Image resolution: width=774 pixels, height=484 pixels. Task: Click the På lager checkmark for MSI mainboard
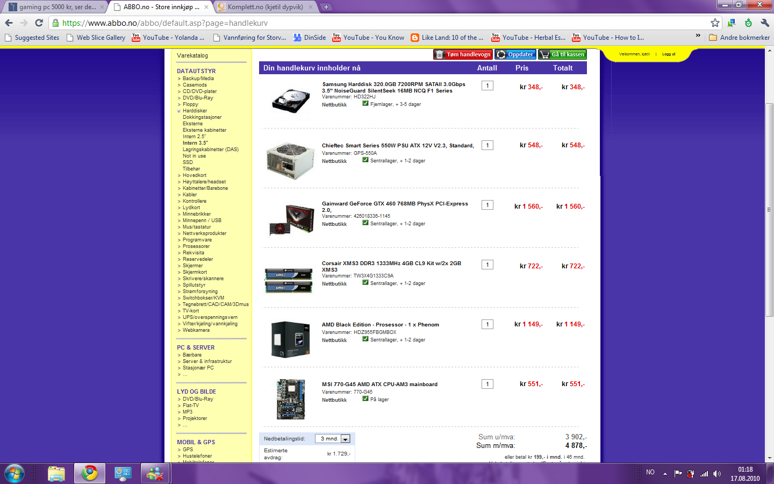[x=365, y=399]
